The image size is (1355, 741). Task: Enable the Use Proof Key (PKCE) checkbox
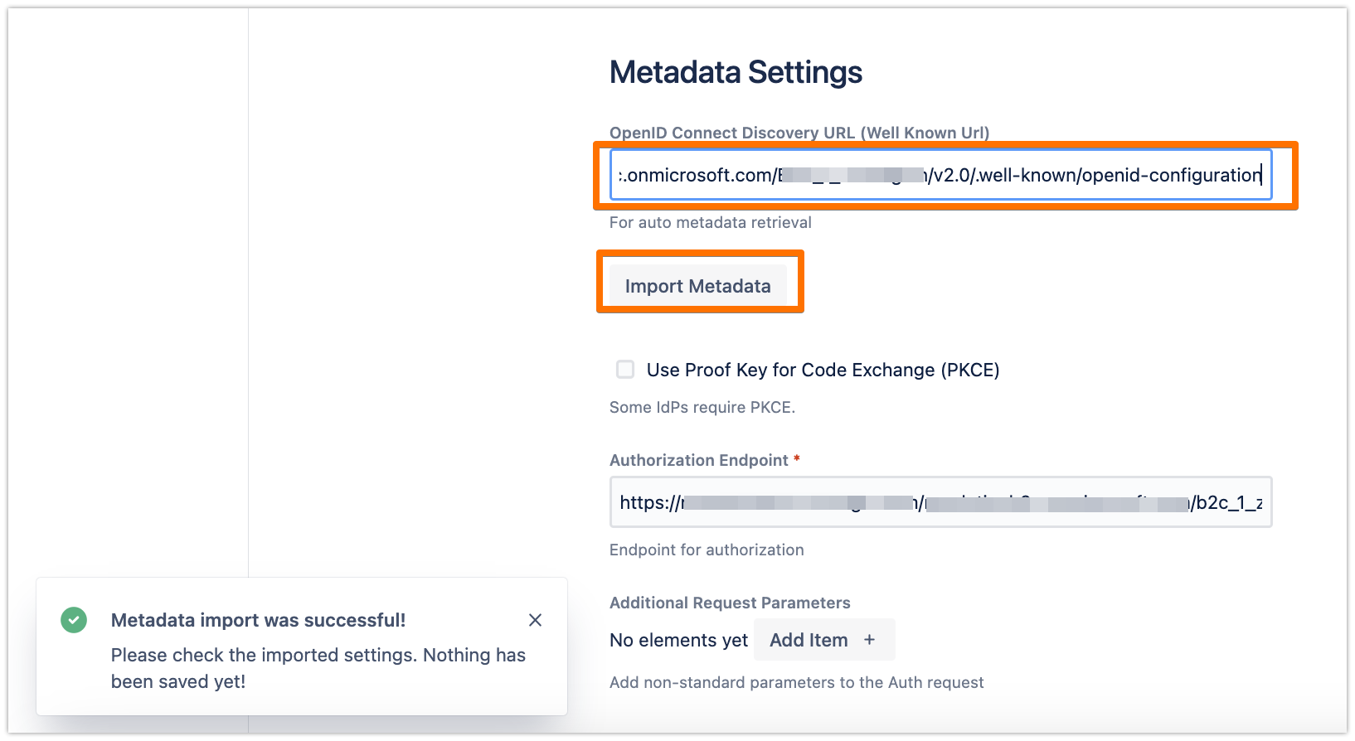(x=625, y=370)
